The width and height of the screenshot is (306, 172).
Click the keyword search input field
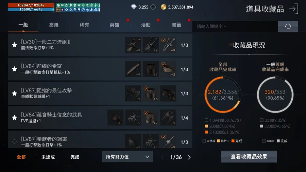(x=235, y=26)
